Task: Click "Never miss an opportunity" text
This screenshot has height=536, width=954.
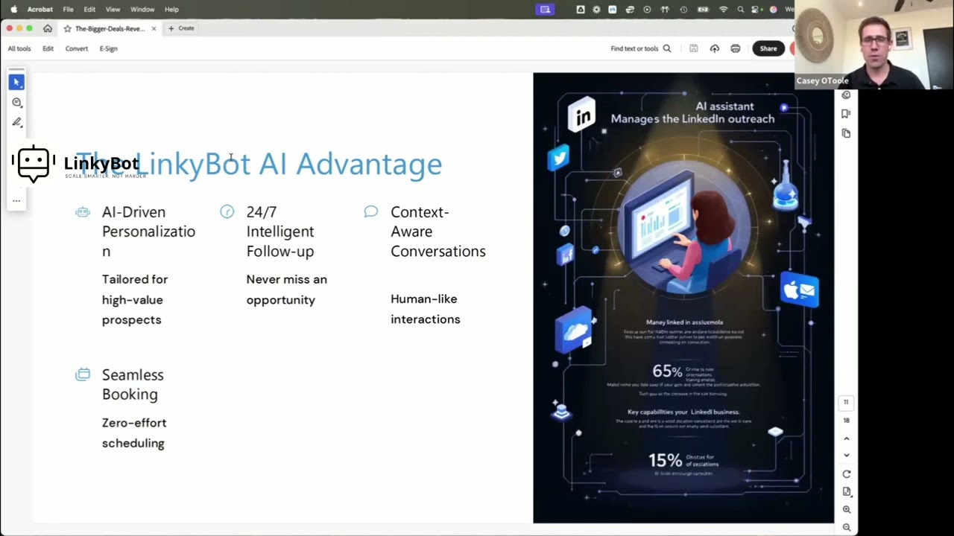Action: point(287,290)
